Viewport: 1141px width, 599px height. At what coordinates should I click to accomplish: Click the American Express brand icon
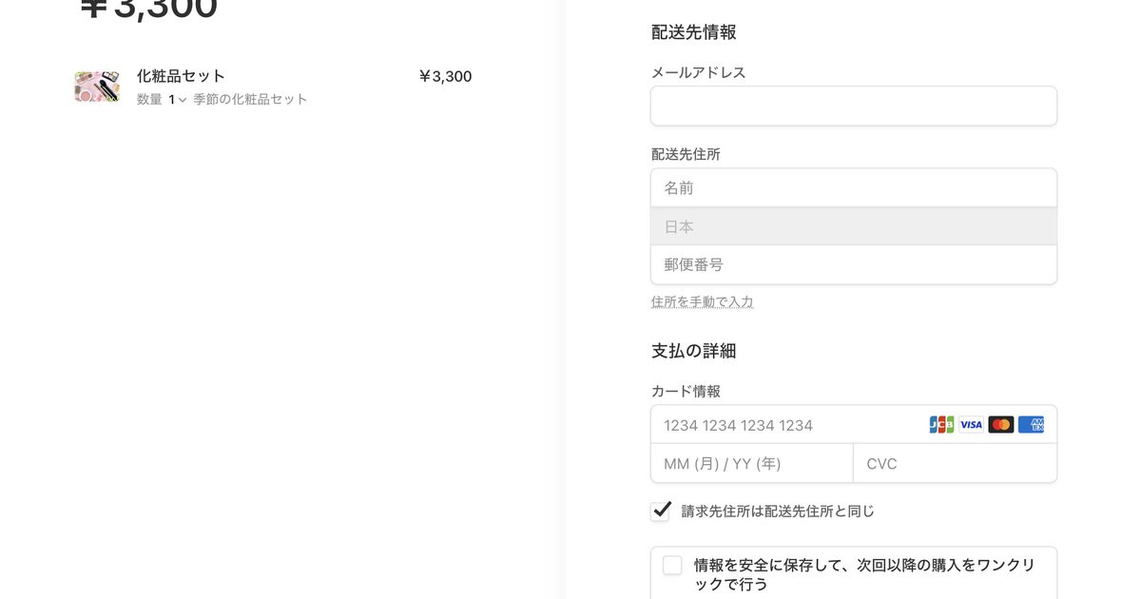tap(1032, 424)
